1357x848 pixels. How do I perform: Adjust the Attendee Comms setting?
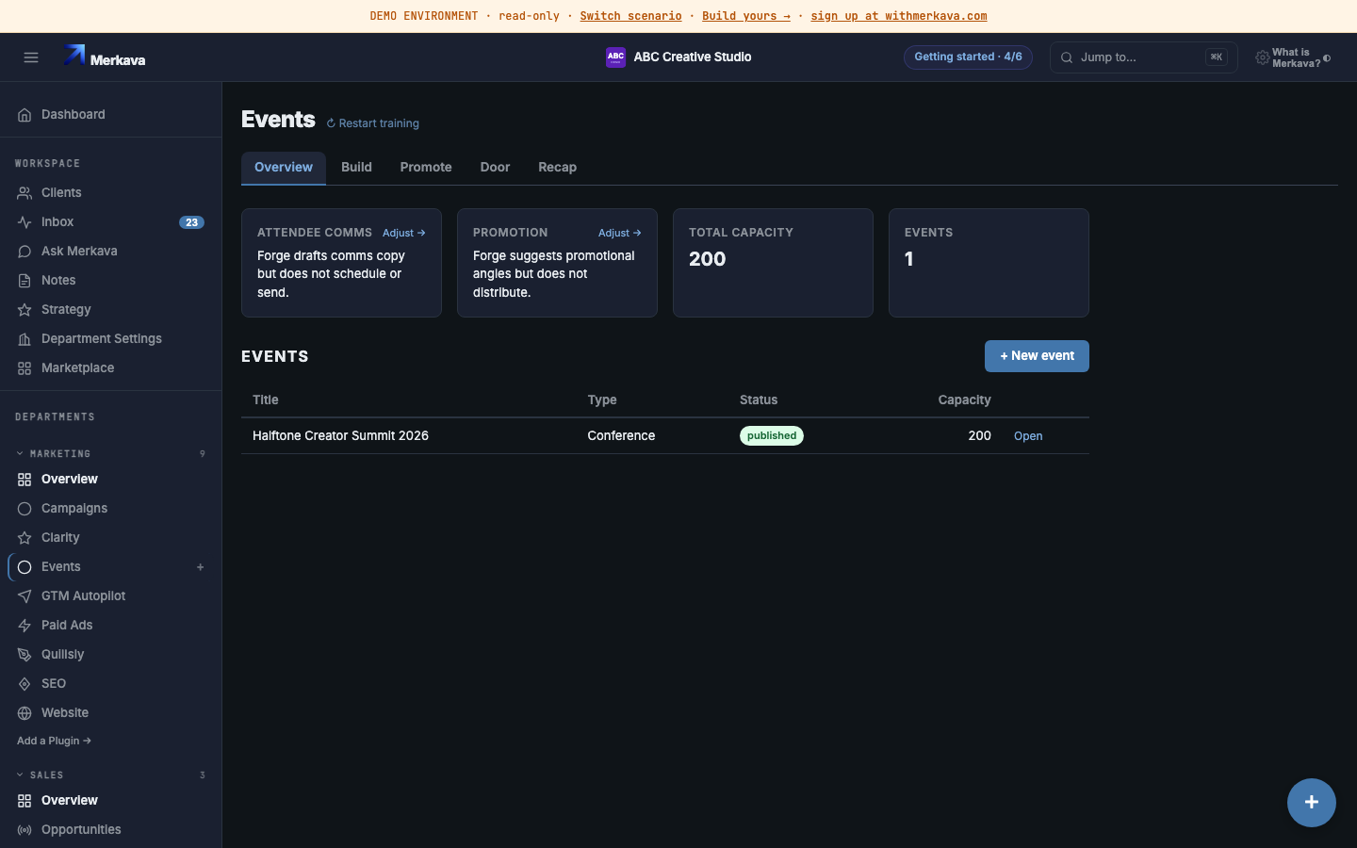404,233
